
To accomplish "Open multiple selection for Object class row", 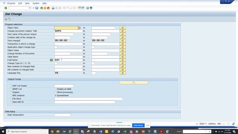I will (123, 28).
